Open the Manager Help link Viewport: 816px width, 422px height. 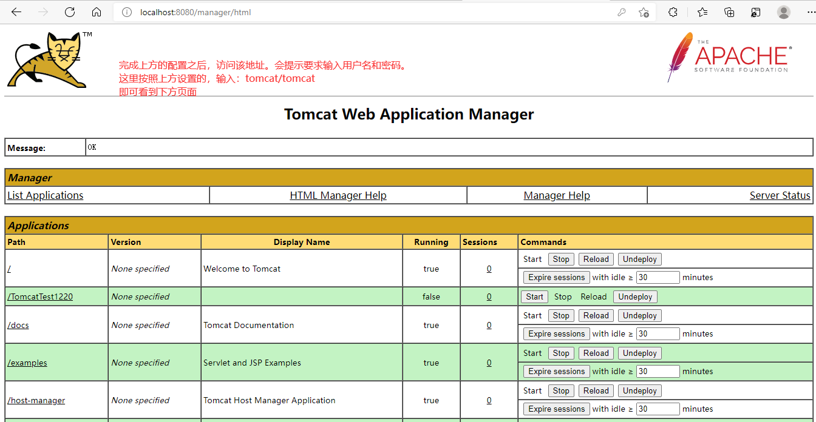point(557,195)
